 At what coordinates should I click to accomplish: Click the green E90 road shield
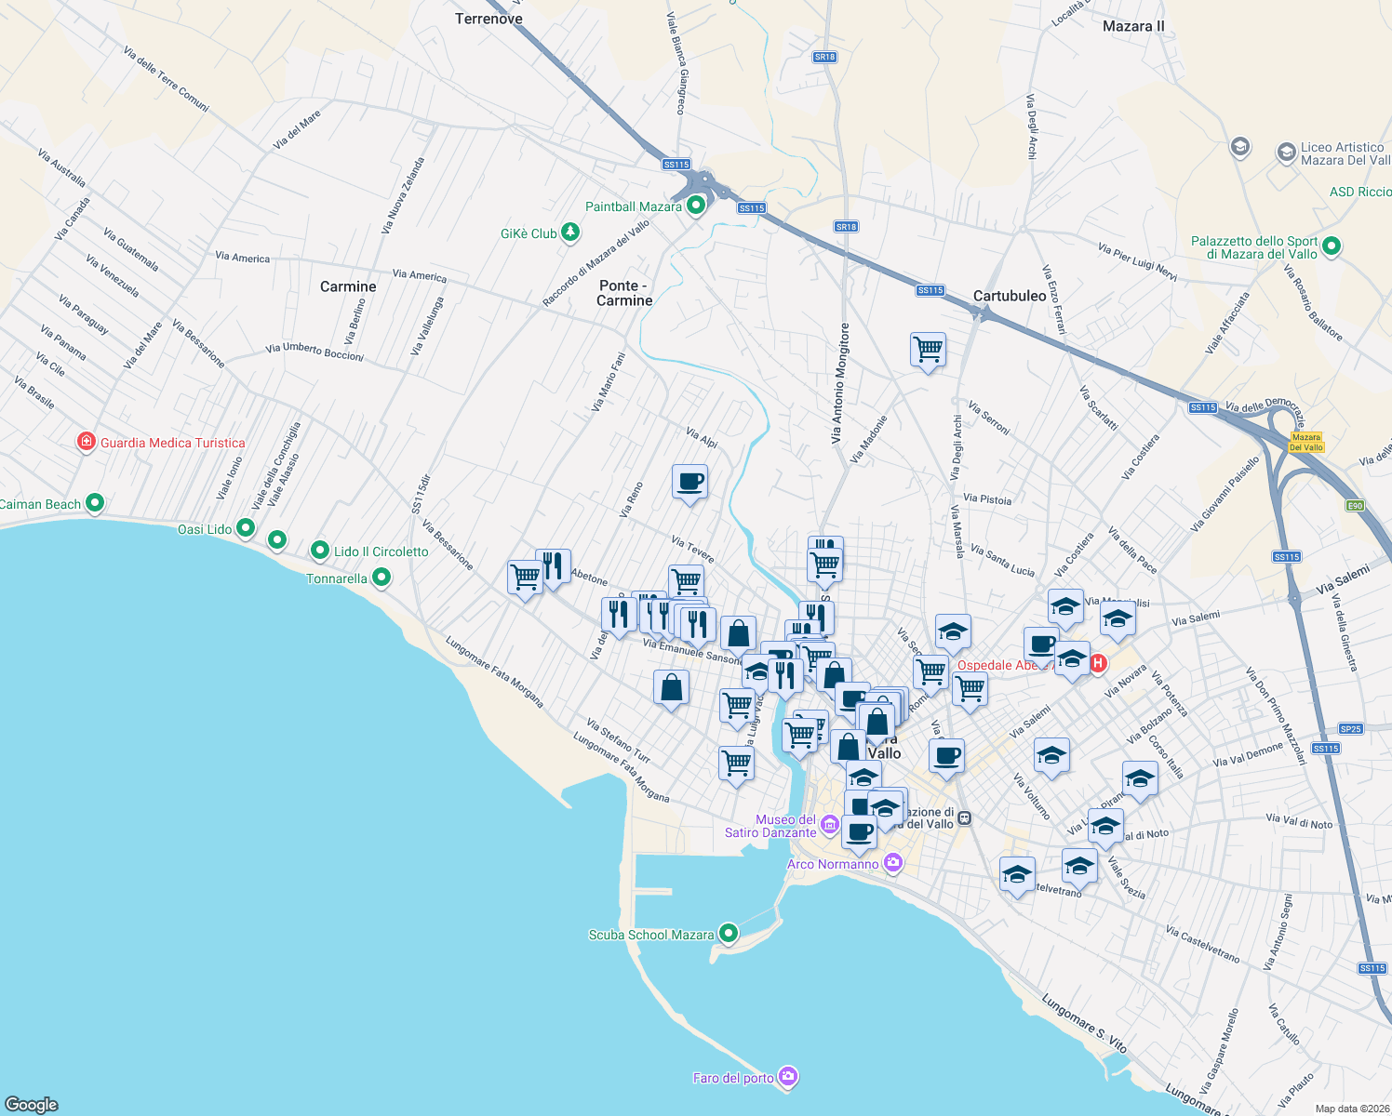pos(1355,506)
